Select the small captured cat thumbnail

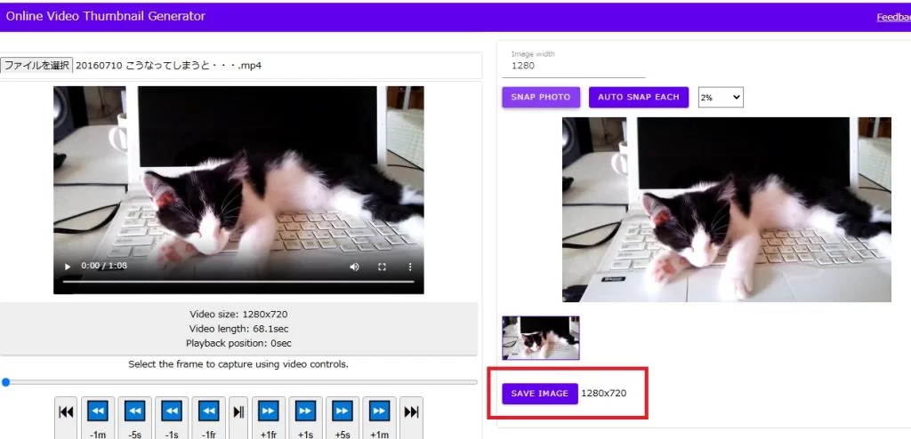click(541, 338)
